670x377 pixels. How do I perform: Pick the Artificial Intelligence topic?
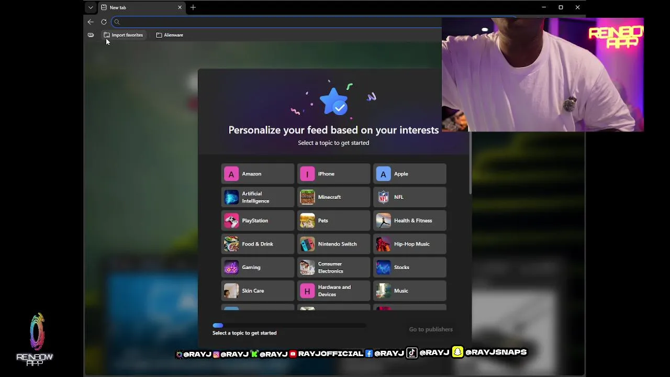[258, 197]
